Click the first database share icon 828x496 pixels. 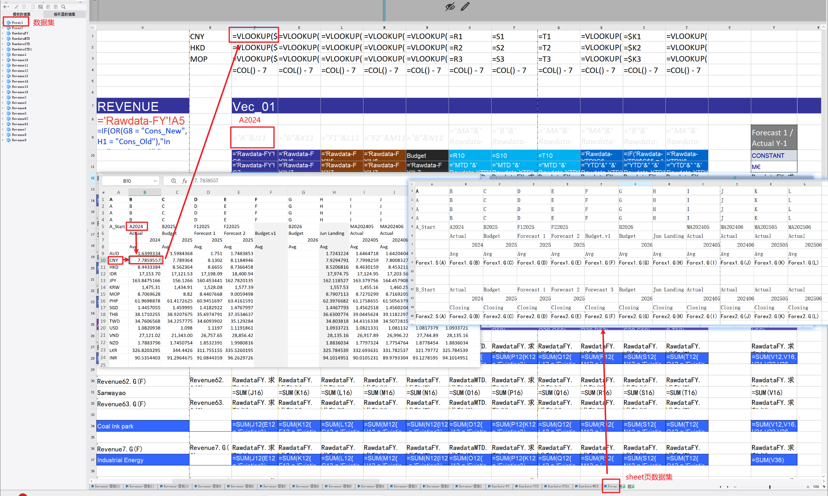[x=48, y=7]
